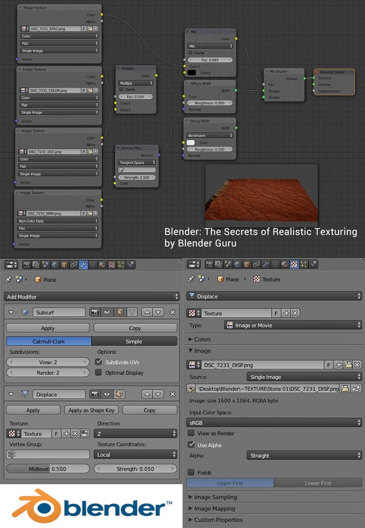The width and height of the screenshot is (365, 528).
Task: Enable Optimal Display checkbox
Action: 99,373
